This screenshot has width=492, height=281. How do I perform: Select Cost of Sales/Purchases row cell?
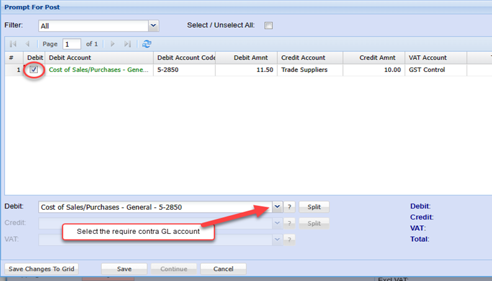99,69
